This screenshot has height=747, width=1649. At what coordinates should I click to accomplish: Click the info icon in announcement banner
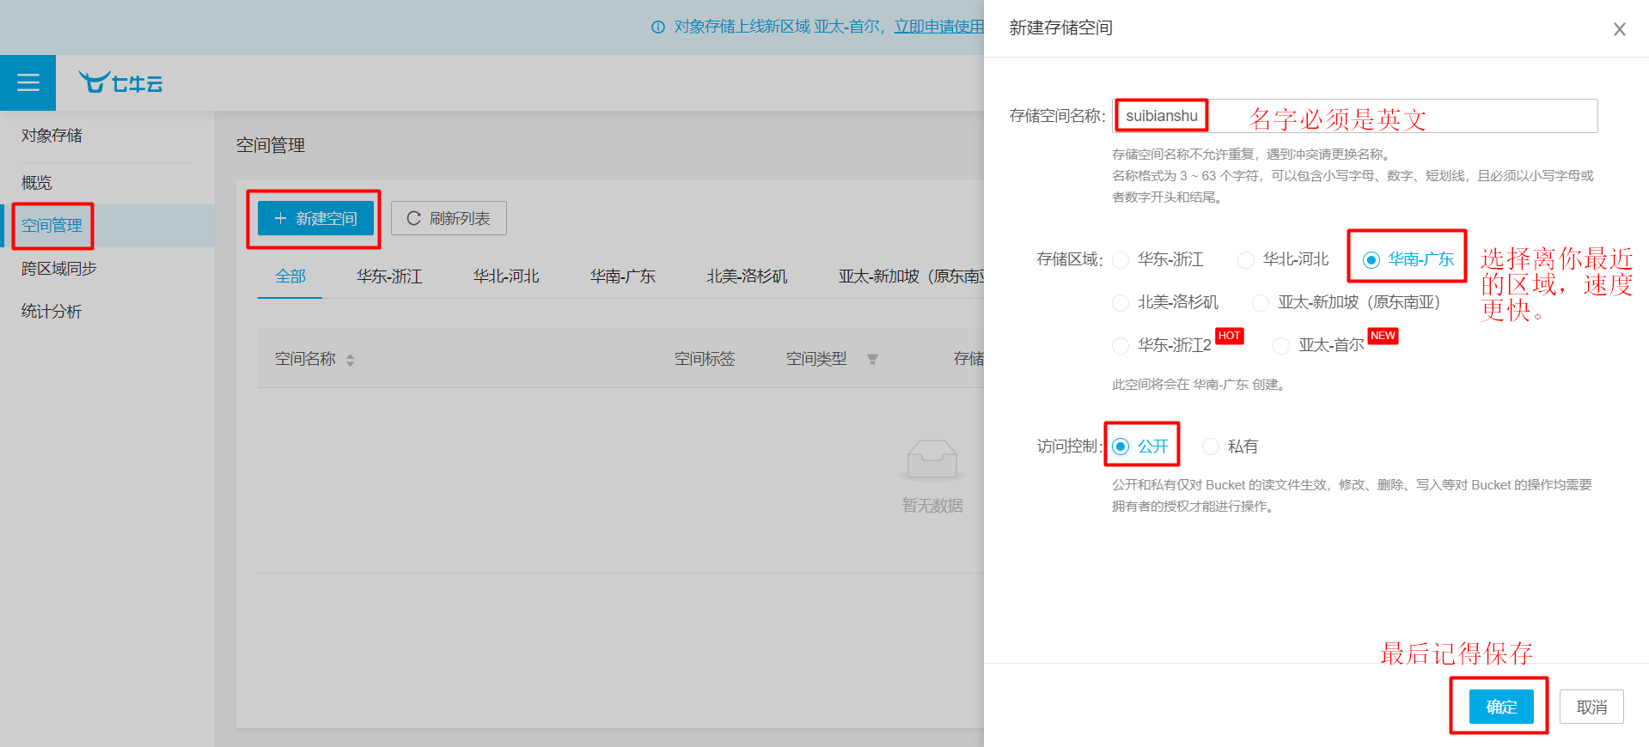click(658, 27)
